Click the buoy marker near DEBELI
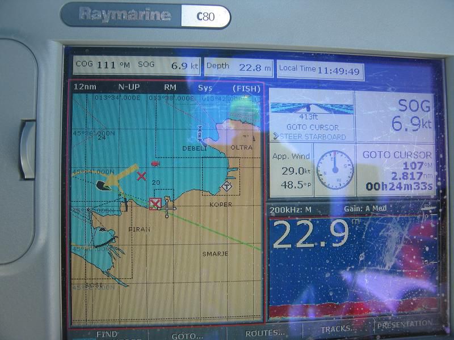Image resolution: width=454 pixels, height=340 pixels. coord(200,133)
